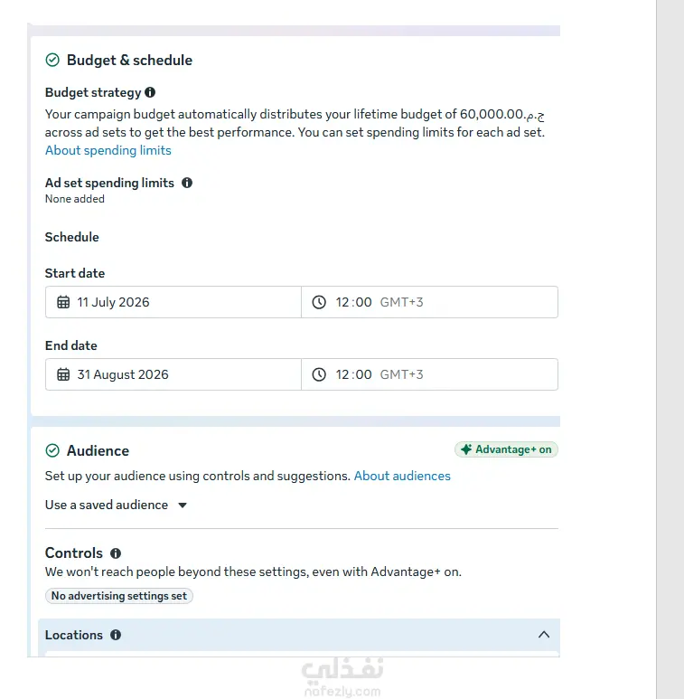
Task: Click the Budget & schedule green checkmark
Action: [x=52, y=60]
